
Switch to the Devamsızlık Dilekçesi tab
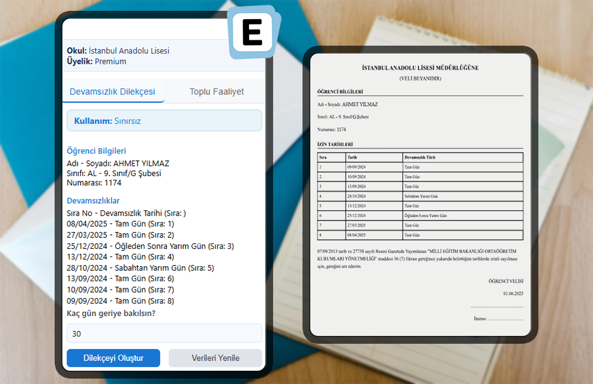click(x=112, y=92)
